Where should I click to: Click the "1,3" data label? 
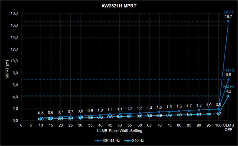(x=139, y=108)
